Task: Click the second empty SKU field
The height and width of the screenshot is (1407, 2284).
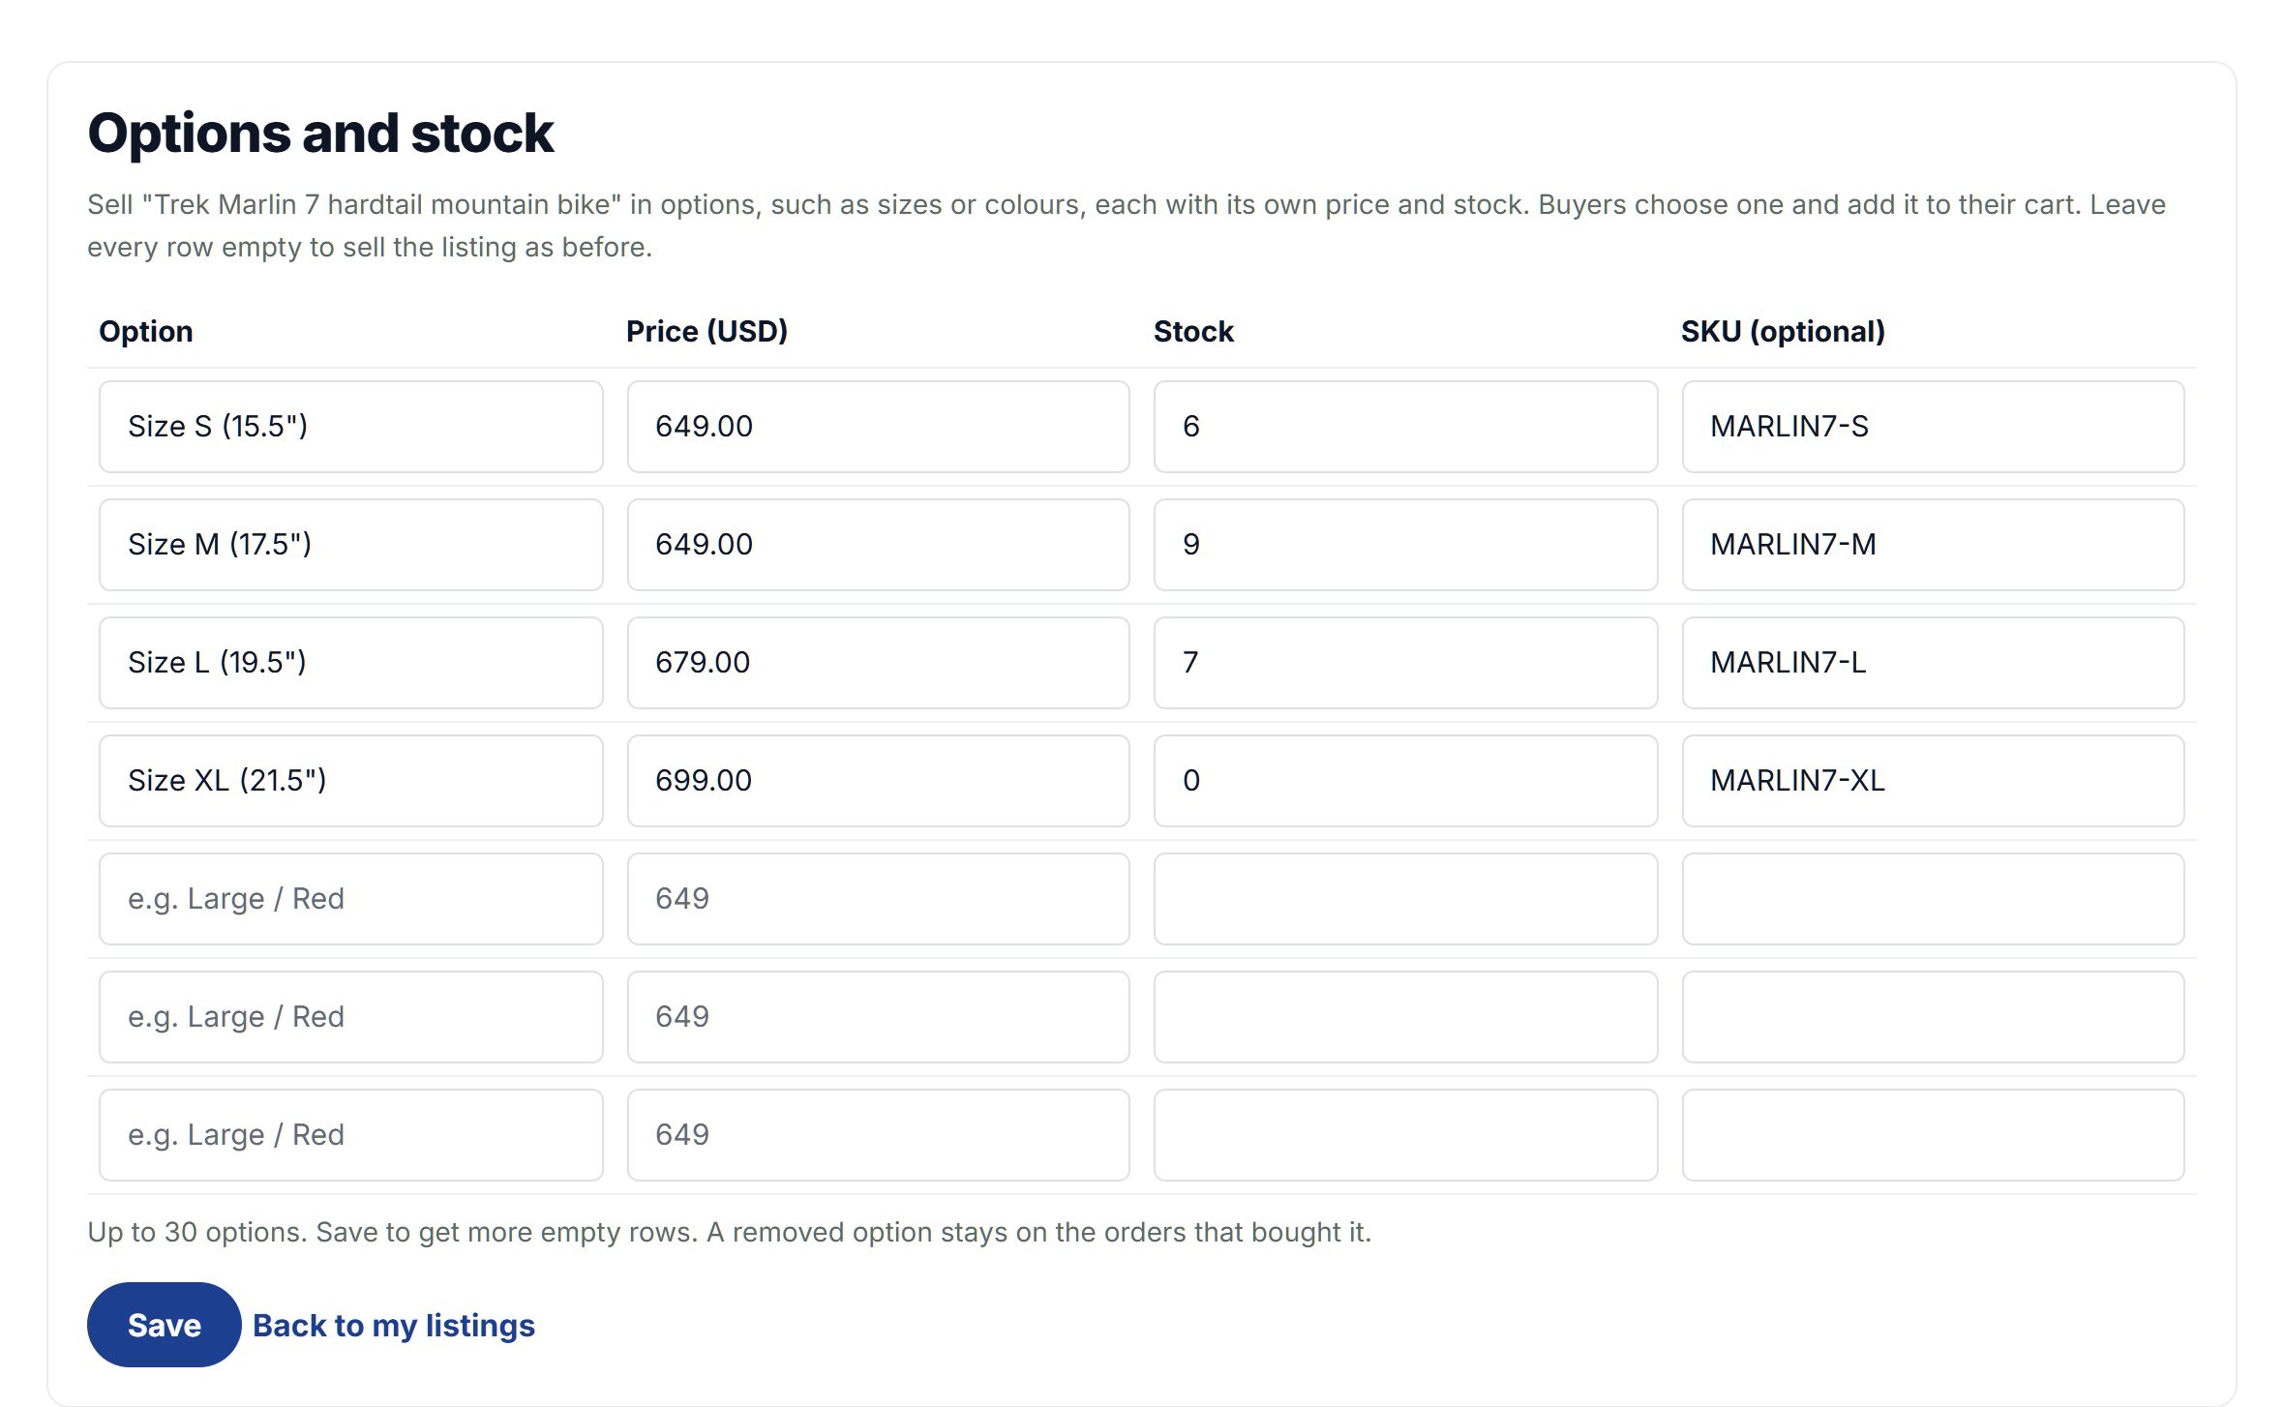Action: point(1933,1017)
